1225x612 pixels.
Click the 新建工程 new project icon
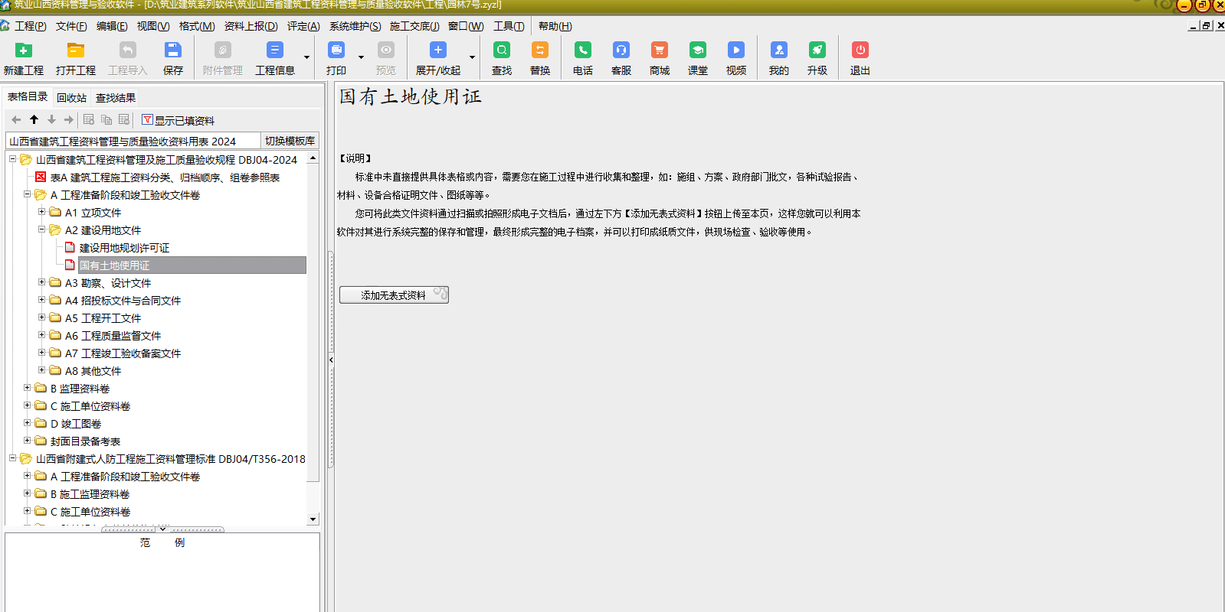24,51
